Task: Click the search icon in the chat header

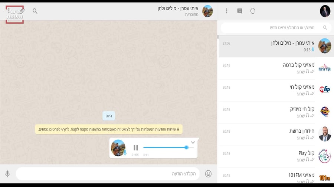Action: click(35, 11)
